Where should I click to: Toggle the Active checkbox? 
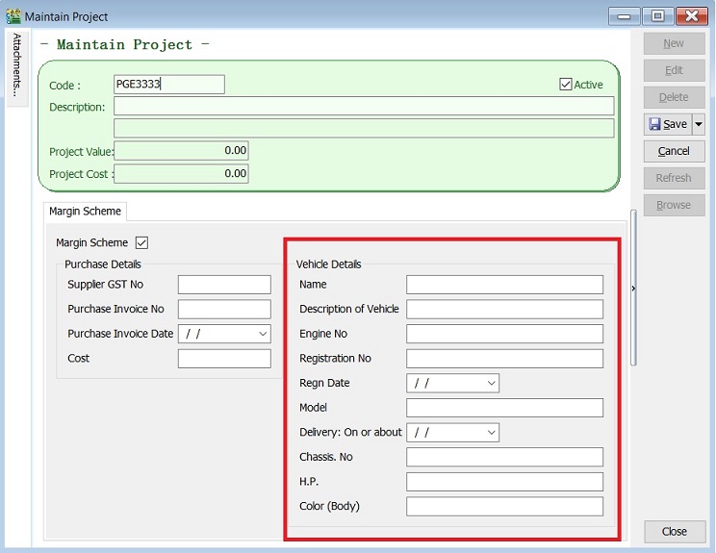[x=566, y=85]
